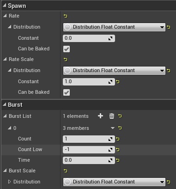Reset the Count Low value

pos(118,150)
